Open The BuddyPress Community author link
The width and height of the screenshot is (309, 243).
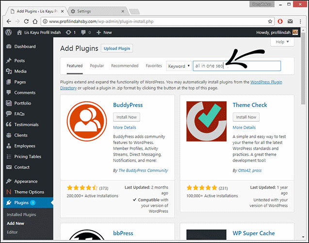[x=143, y=170]
